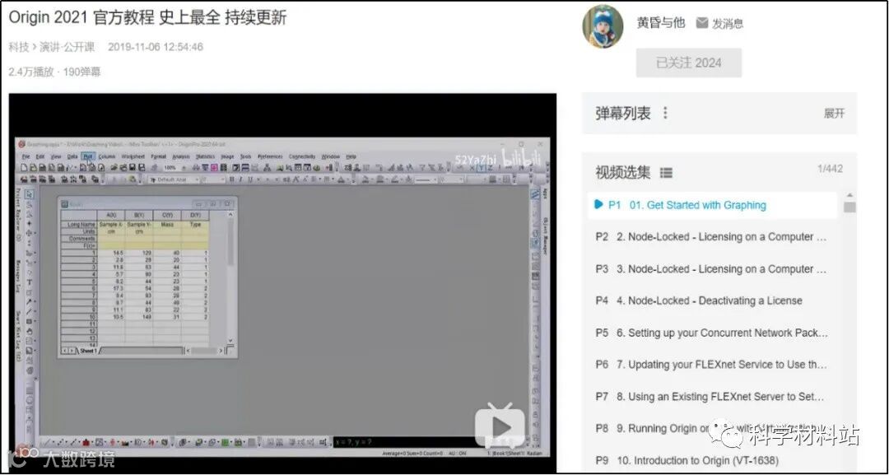Click the 黄昏与他 user avatar
This screenshot has height=475, width=889.
click(x=602, y=26)
